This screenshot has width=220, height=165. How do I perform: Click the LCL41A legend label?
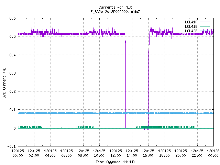191,22
